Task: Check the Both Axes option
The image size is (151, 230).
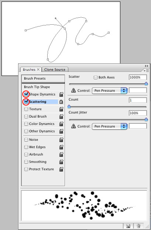Action: coord(96,77)
